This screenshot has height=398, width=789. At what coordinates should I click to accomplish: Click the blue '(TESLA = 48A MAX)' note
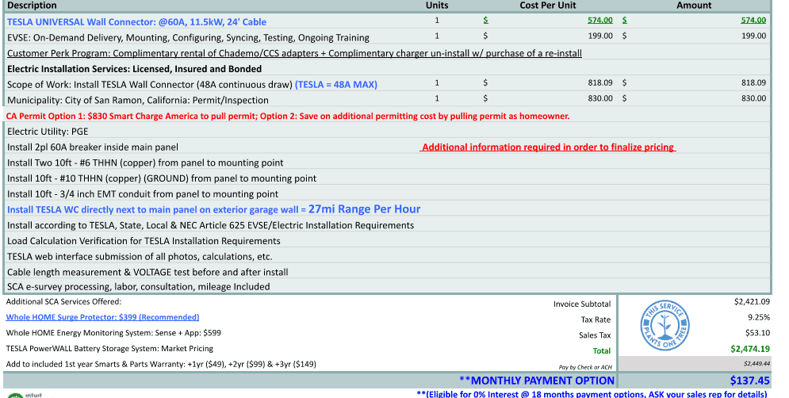click(x=336, y=85)
